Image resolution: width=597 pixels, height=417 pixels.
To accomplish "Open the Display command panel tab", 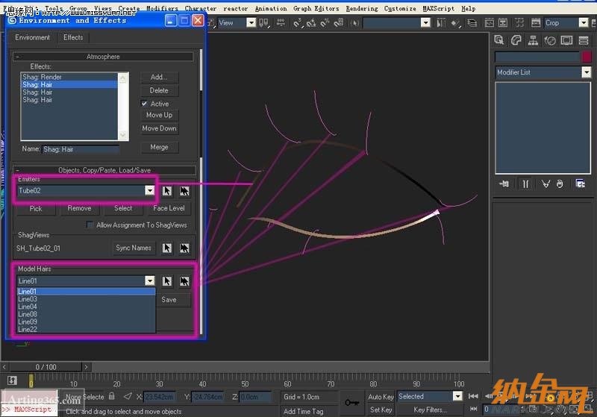I will tap(566, 40).
